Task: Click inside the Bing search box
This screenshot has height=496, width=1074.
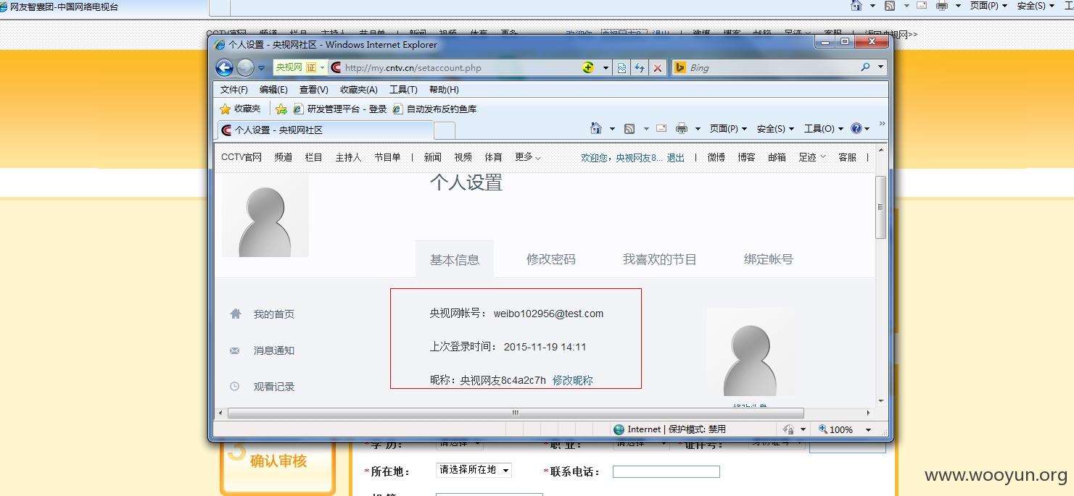Action: pyautogui.click(x=772, y=67)
